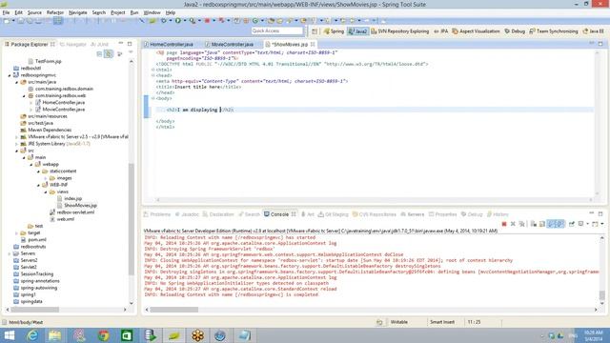Open the File menu
The height and width of the screenshot is (343, 610).
6,12
